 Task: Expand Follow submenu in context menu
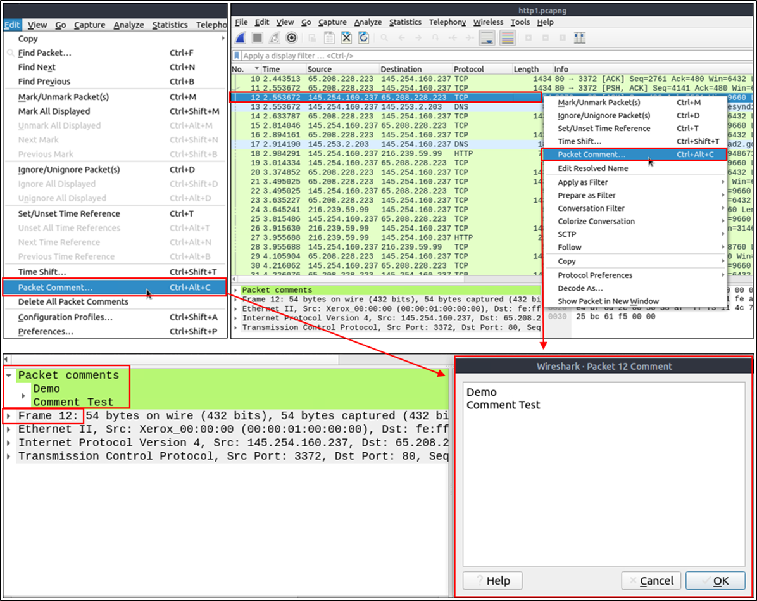point(635,247)
